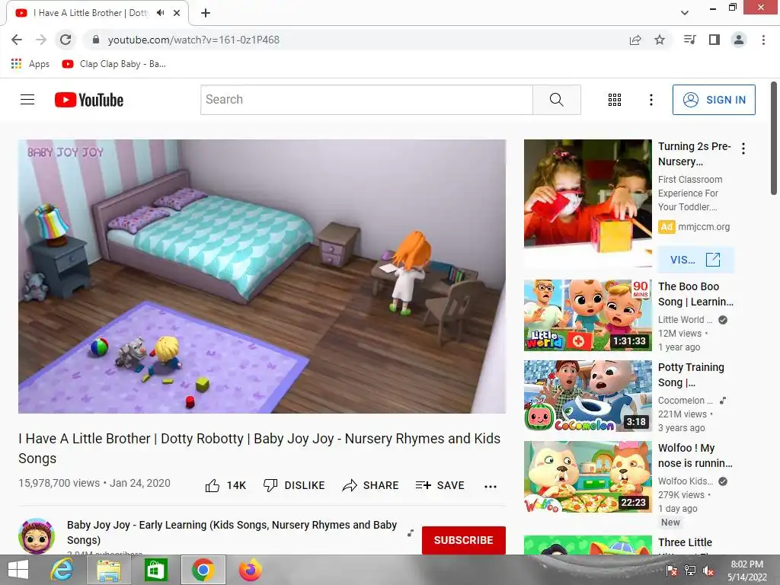This screenshot has width=780, height=585.
Task: Open the Apps bookmarks shortcut
Action: point(30,64)
